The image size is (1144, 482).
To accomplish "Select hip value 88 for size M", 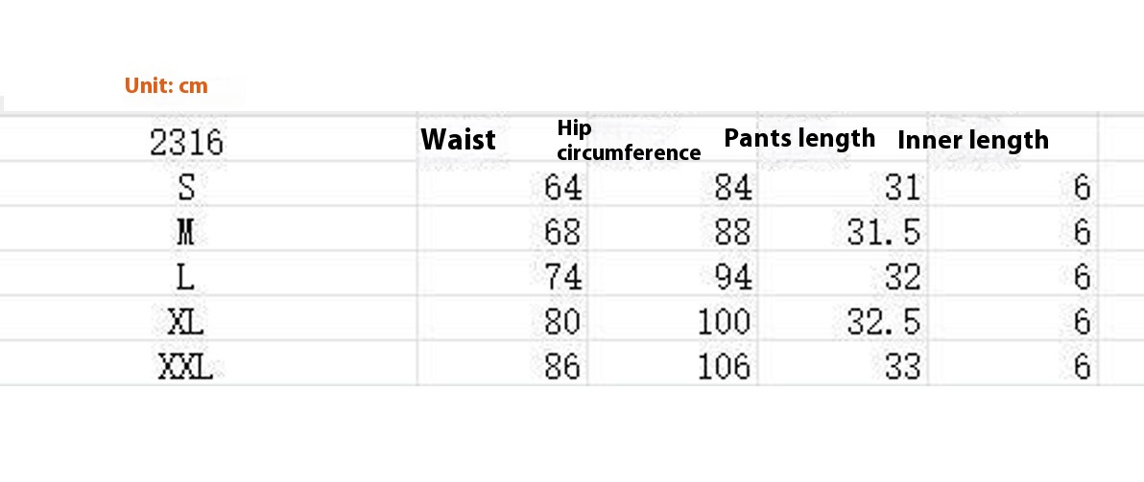I will click(x=732, y=233).
